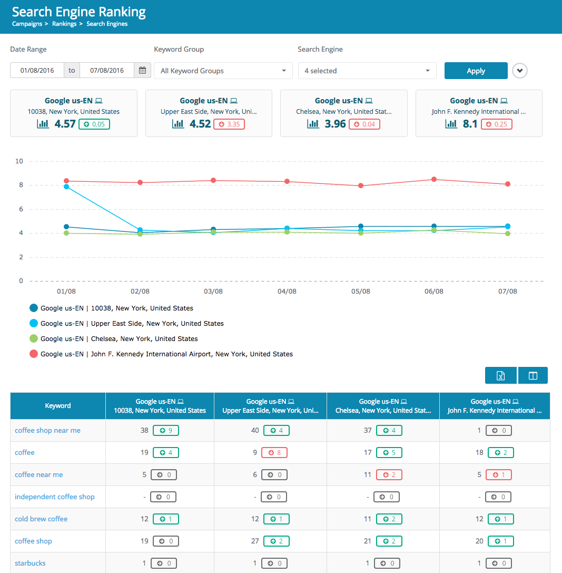Open the Search Engine '4 selected' dropdown
The width and height of the screenshot is (562, 573).
tap(367, 71)
